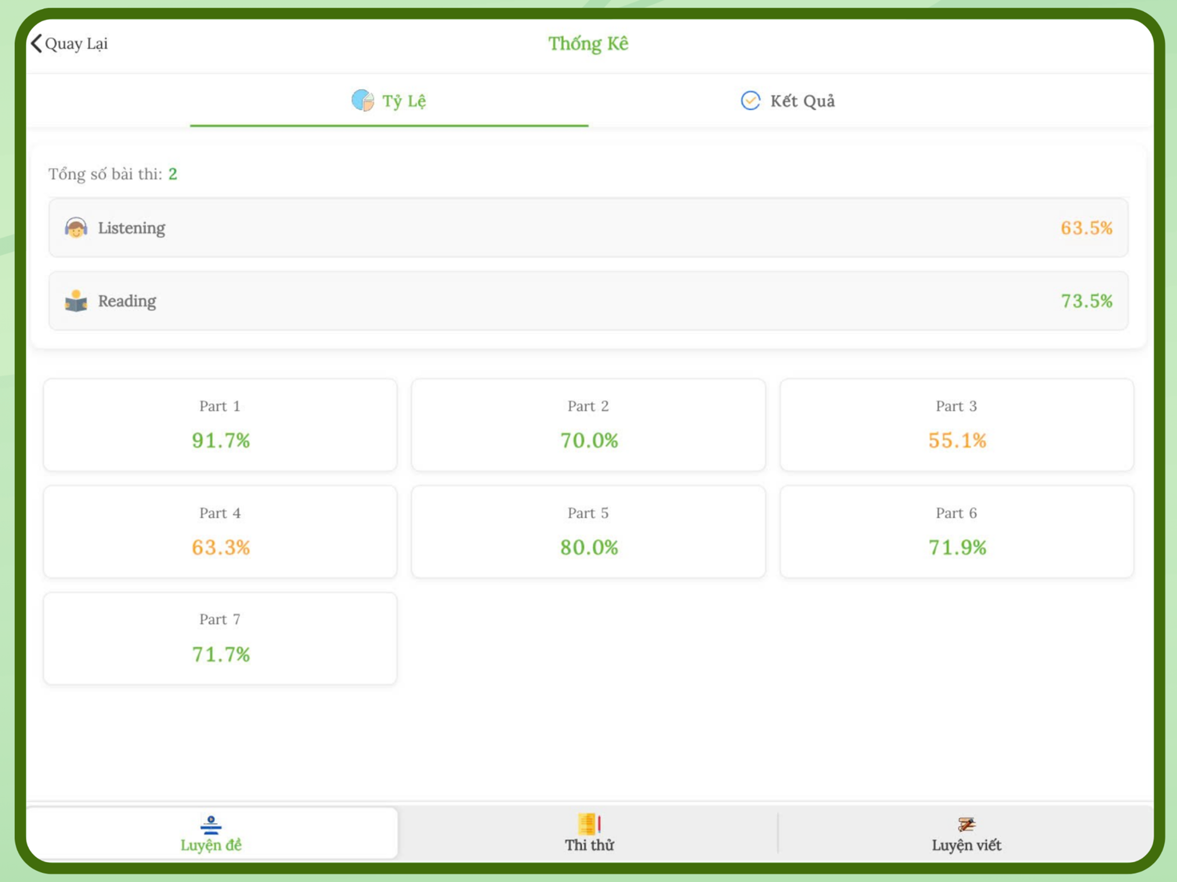Click the Tổng số bài thi label
Screen dimensions: 1177x882
point(106,174)
